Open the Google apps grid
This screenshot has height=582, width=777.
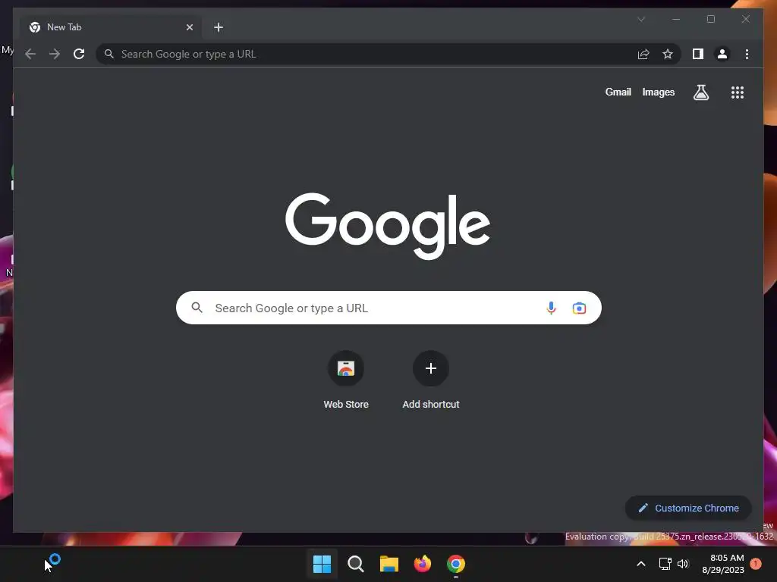pyautogui.click(x=738, y=92)
